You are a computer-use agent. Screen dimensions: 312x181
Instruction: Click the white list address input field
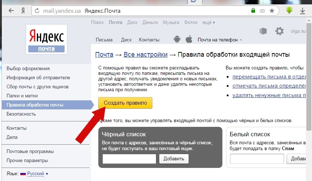click(257, 159)
